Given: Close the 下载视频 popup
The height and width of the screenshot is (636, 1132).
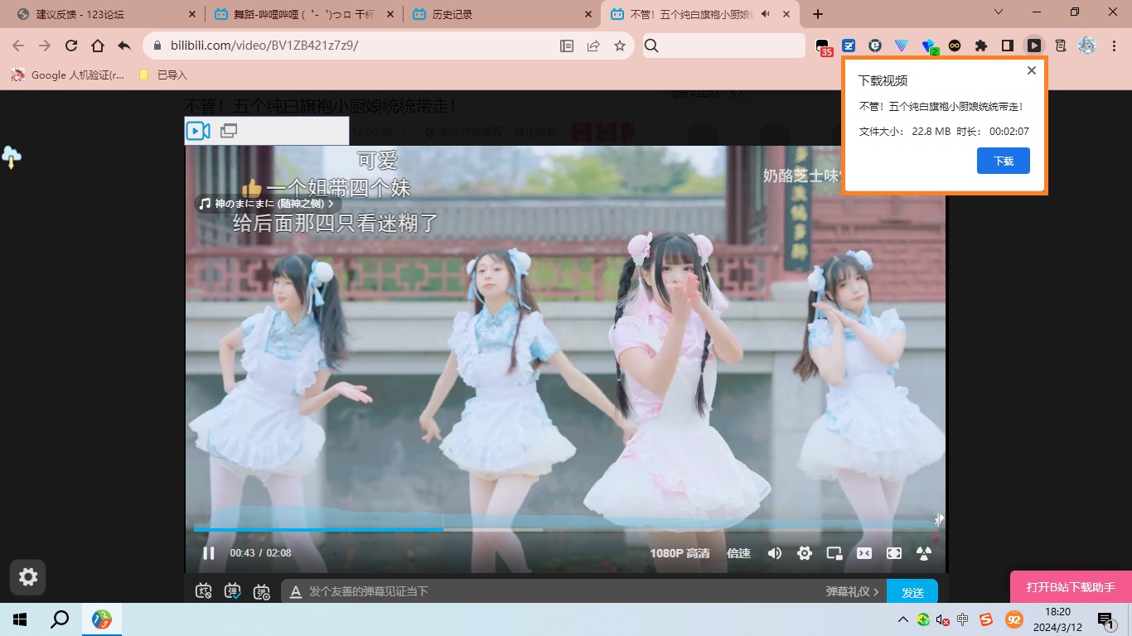Looking at the screenshot, I should (1032, 70).
